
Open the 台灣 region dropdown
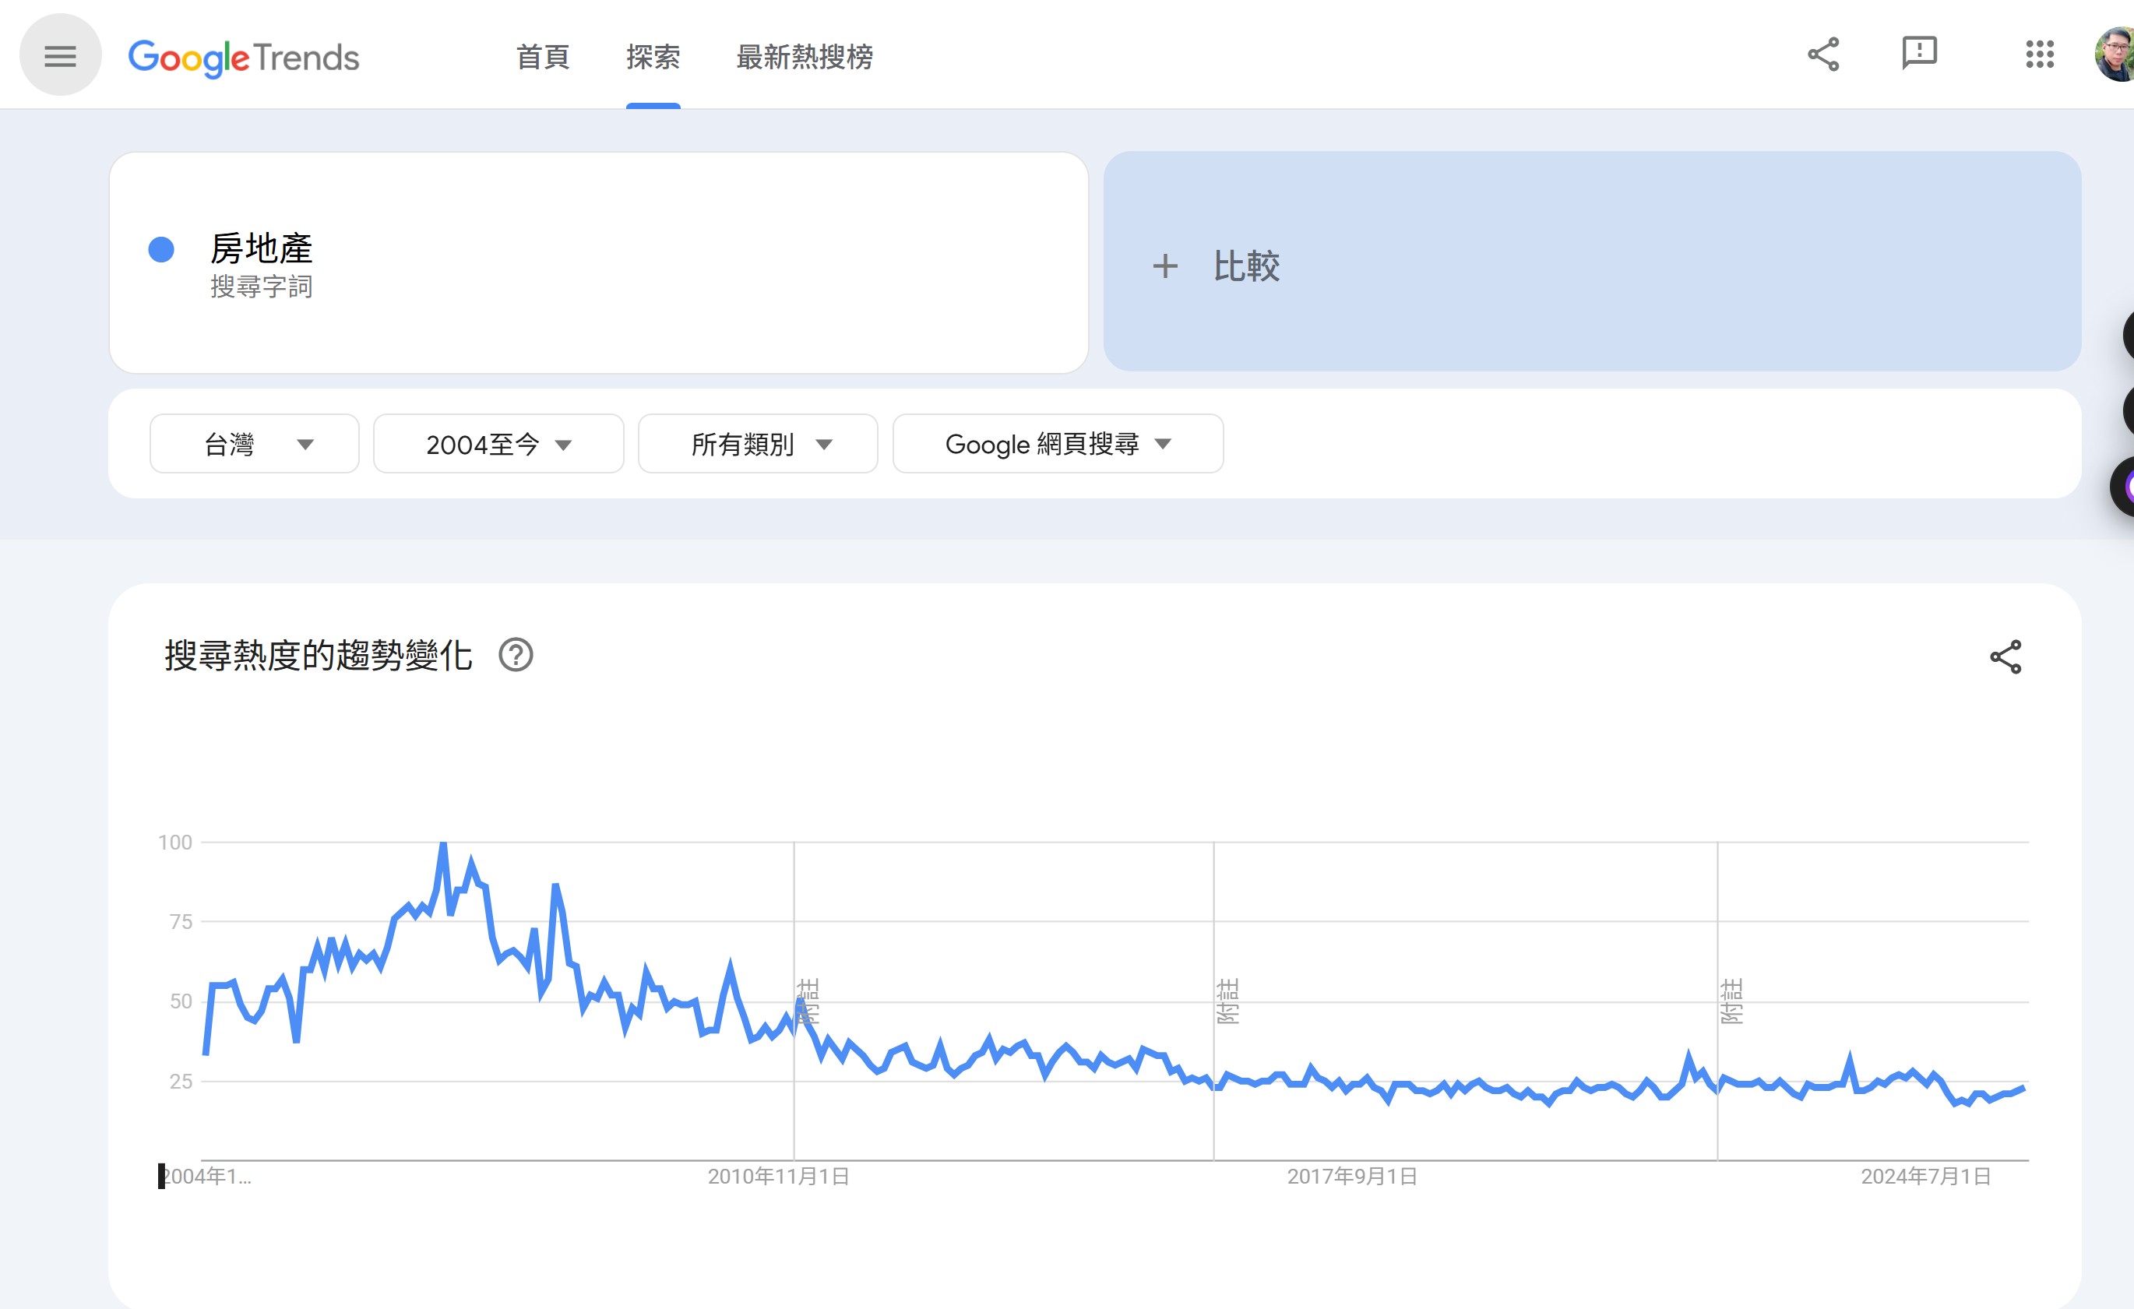(x=254, y=444)
